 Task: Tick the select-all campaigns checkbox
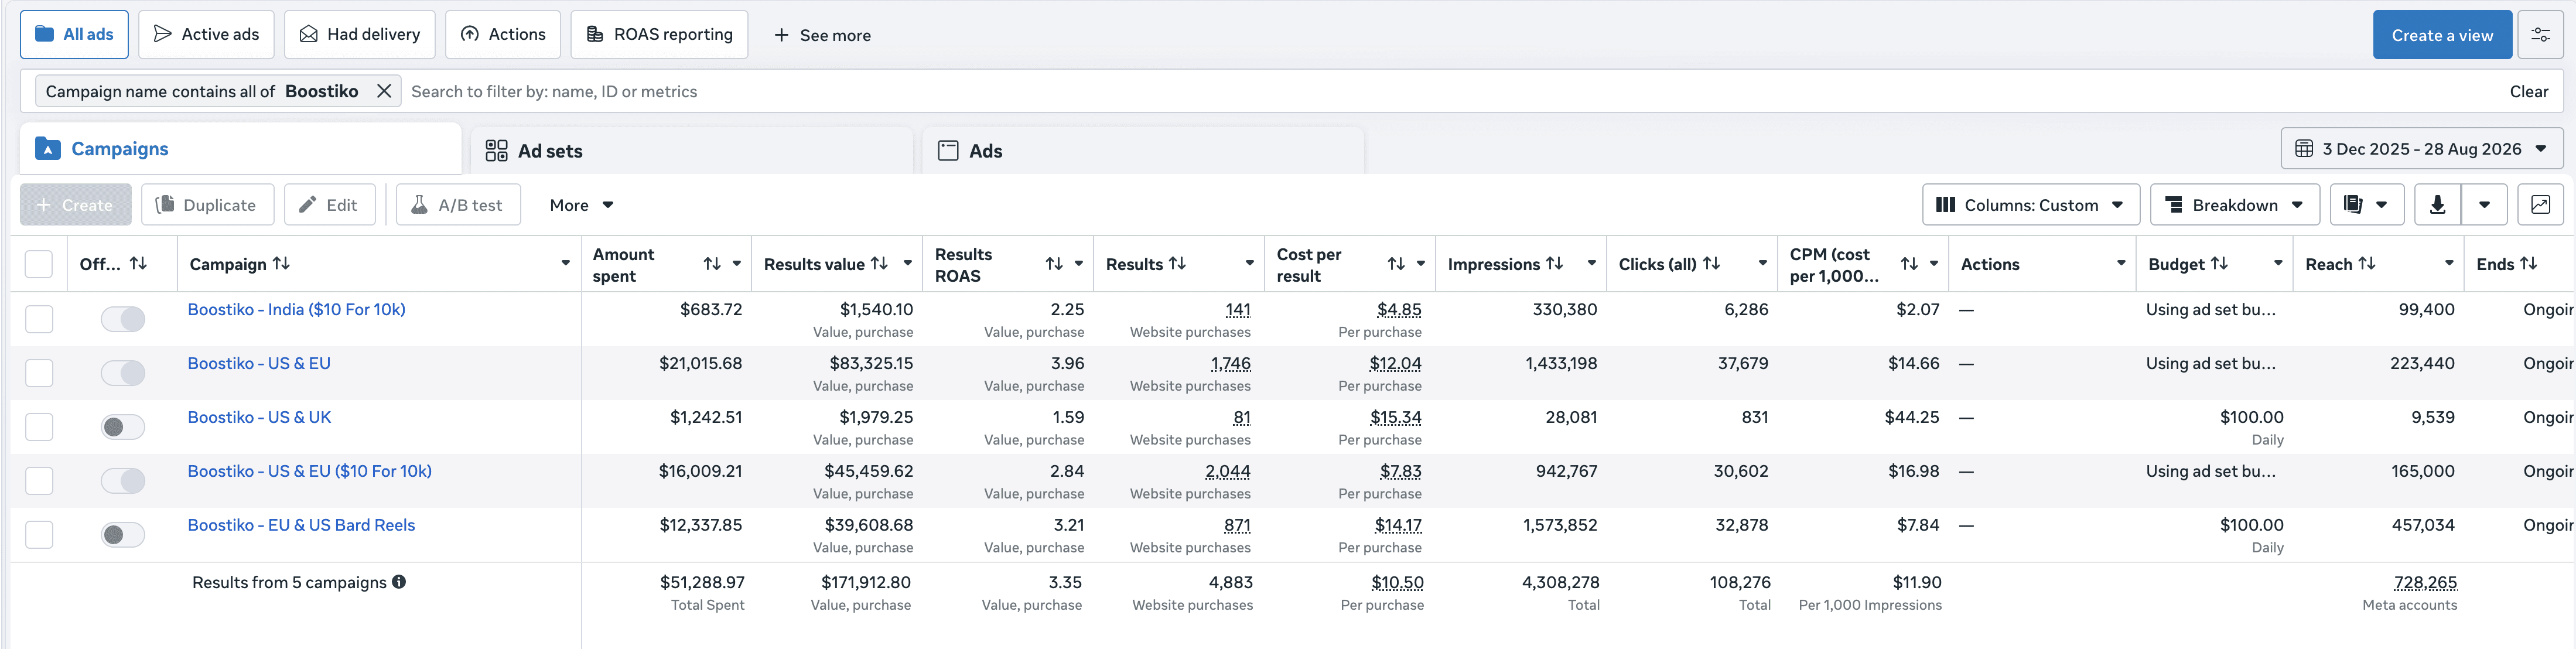point(39,264)
